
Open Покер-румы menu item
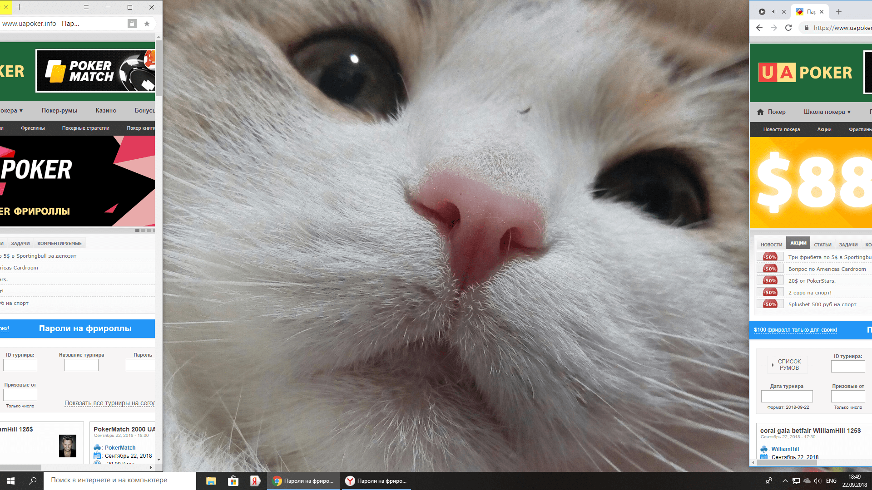59,110
